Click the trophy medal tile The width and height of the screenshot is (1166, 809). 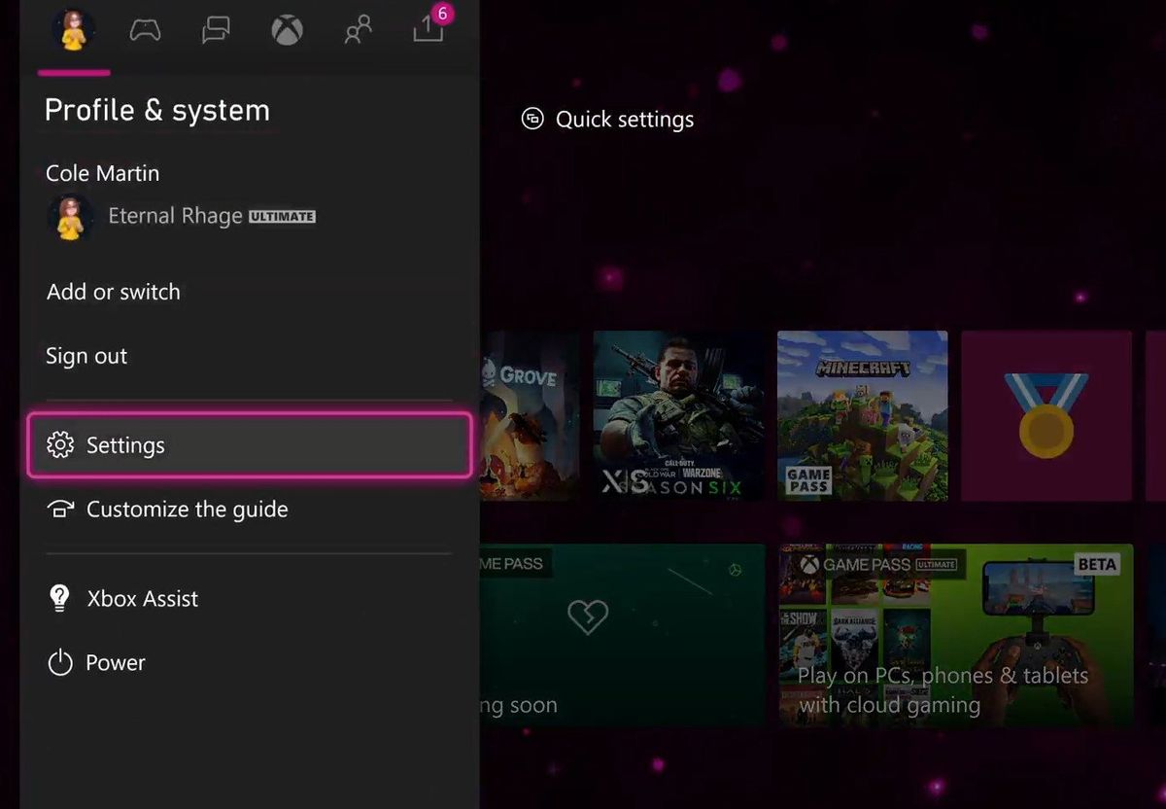1046,416
